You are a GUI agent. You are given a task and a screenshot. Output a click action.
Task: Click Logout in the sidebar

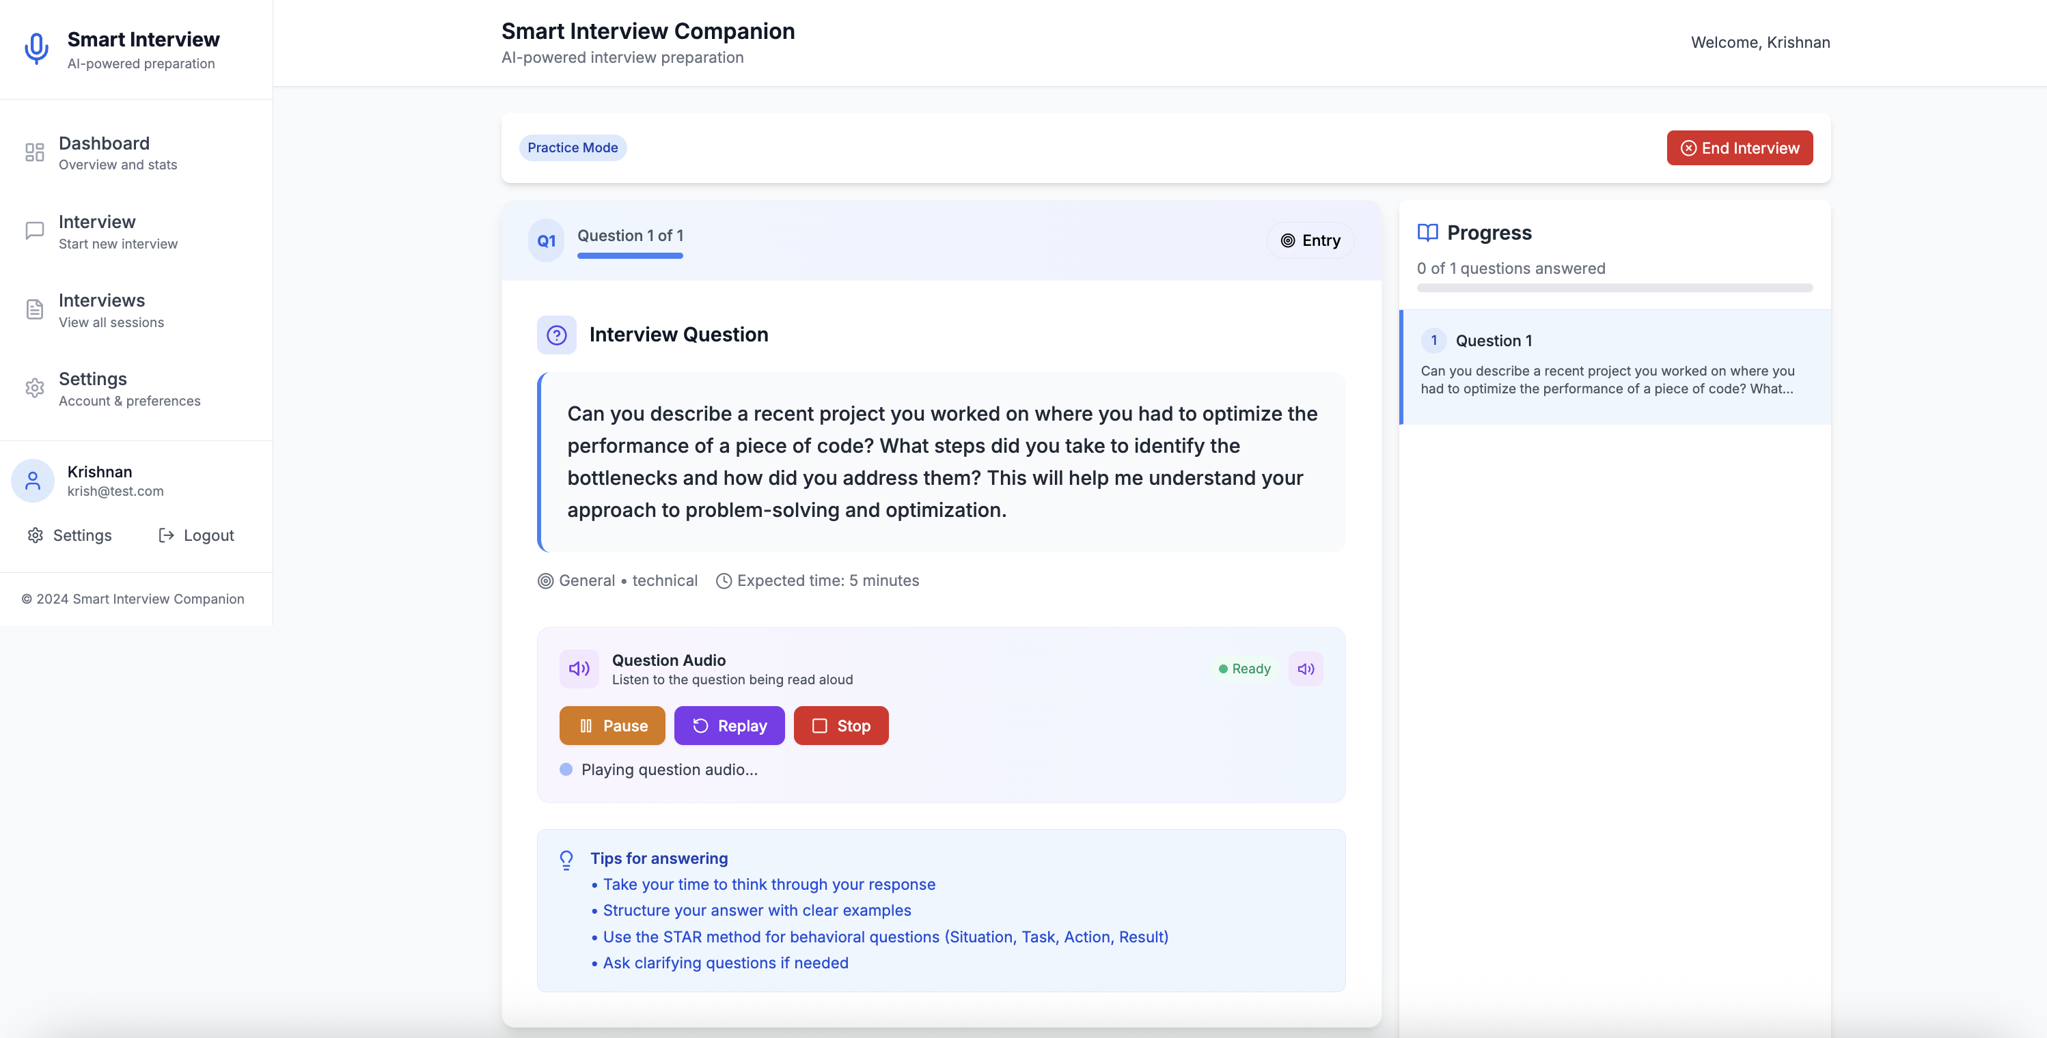point(196,535)
